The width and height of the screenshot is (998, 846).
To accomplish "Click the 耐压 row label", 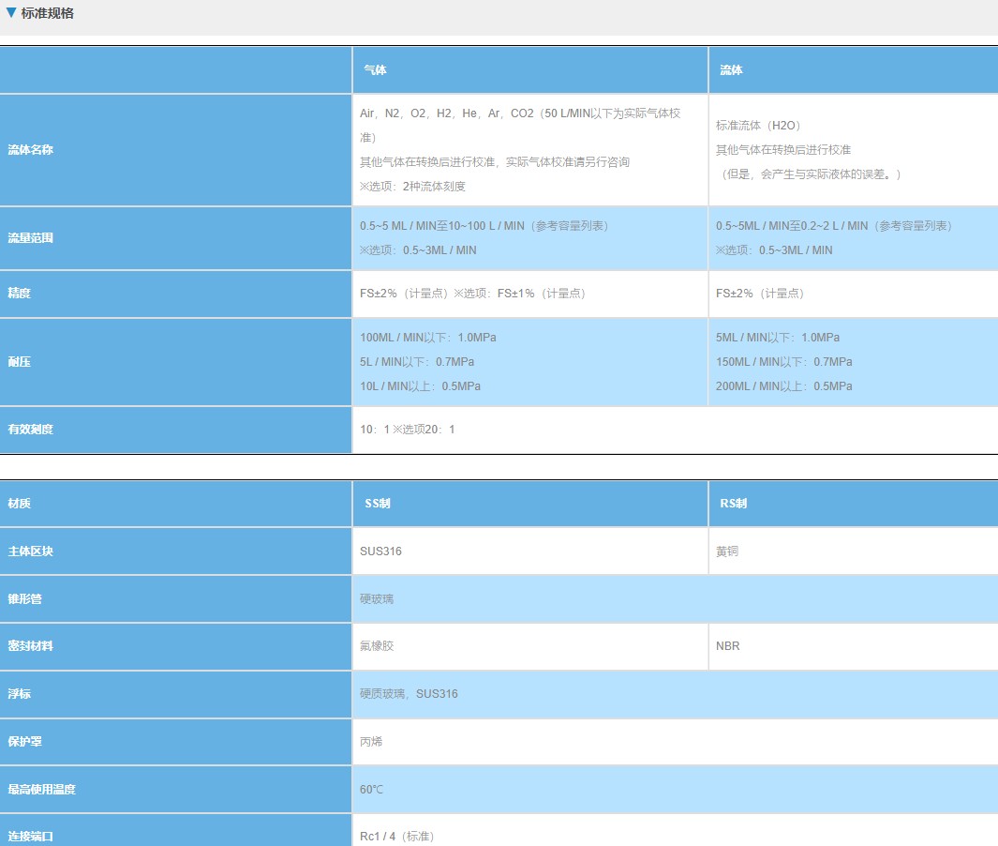I will [x=20, y=362].
